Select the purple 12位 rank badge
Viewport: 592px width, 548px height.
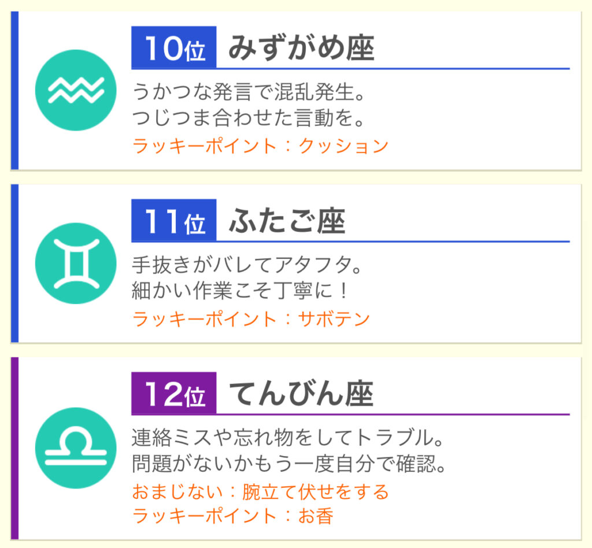click(x=173, y=393)
